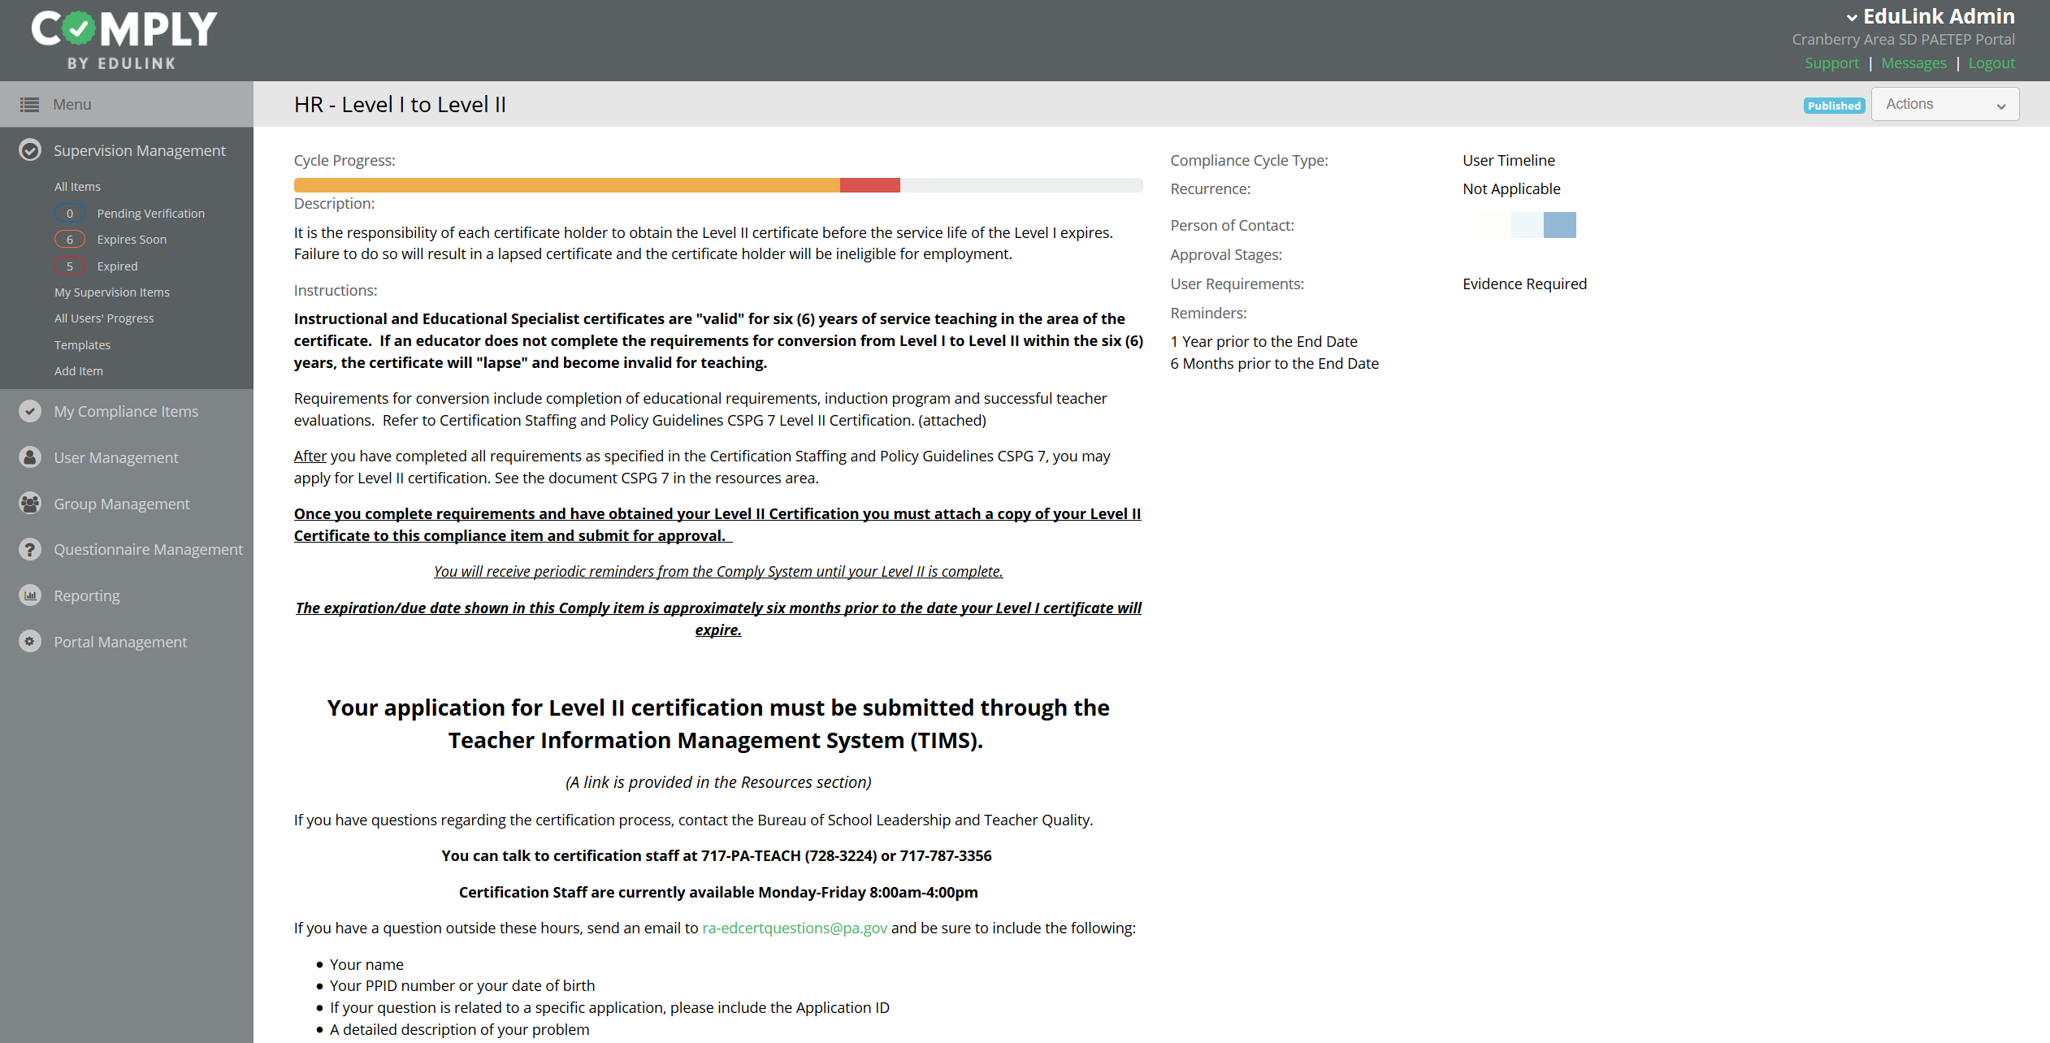The image size is (2050, 1043).
Task: Click the Supervision Management checkmark icon
Action: pyautogui.click(x=30, y=150)
